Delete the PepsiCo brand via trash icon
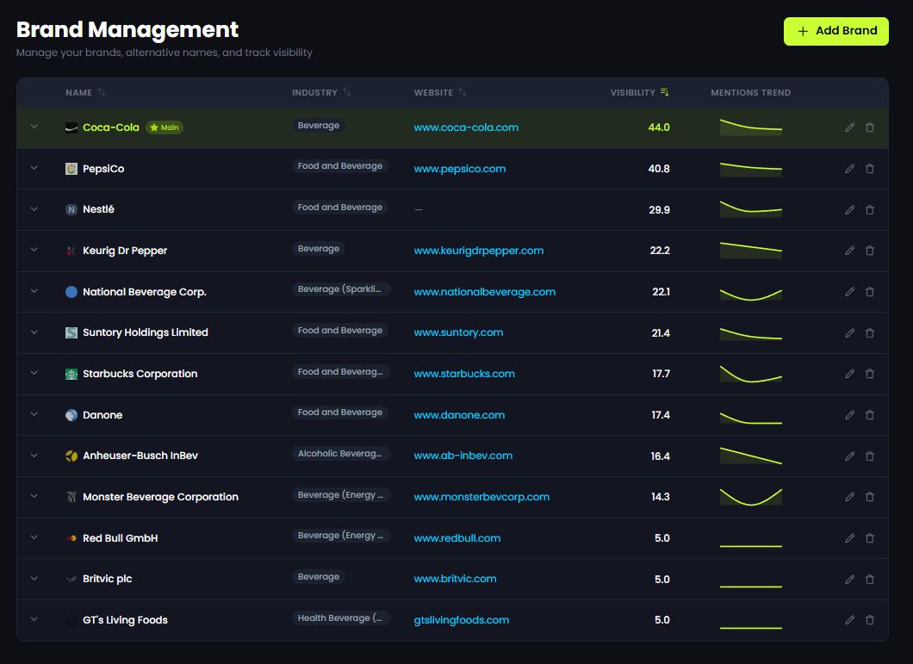 coord(869,169)
